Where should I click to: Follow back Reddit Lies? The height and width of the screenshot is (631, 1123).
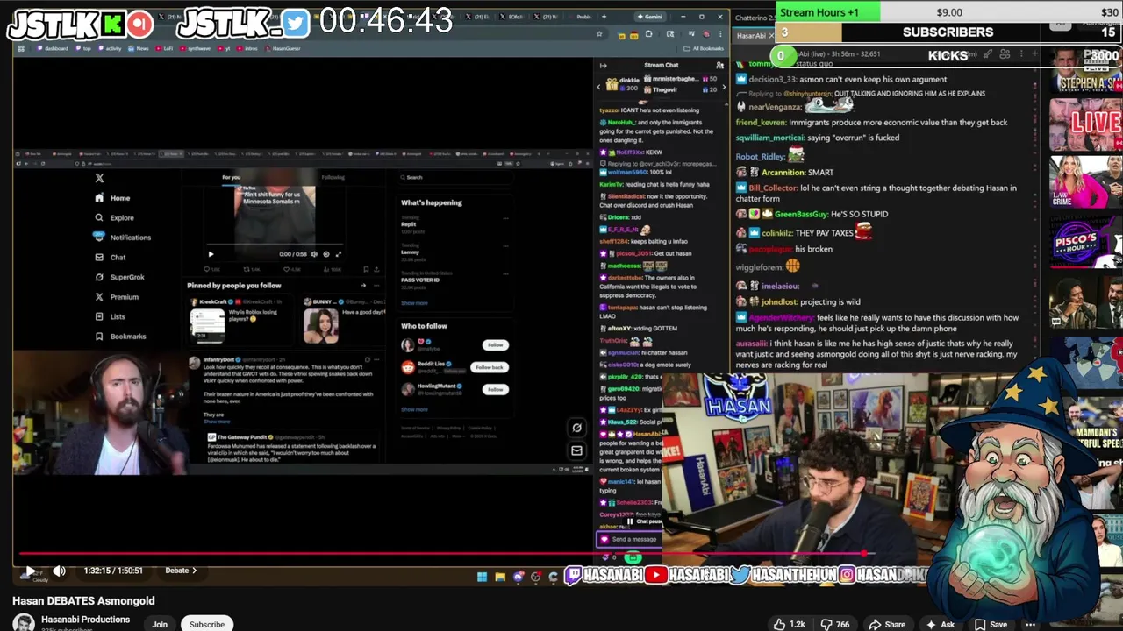pyautogui.click(x=490, y=367)
